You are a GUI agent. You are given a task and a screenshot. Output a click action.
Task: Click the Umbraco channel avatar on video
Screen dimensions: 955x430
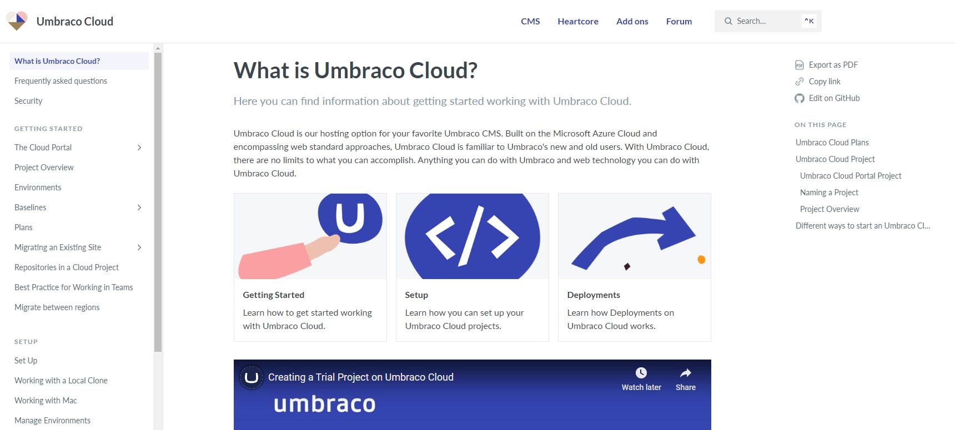251,377
